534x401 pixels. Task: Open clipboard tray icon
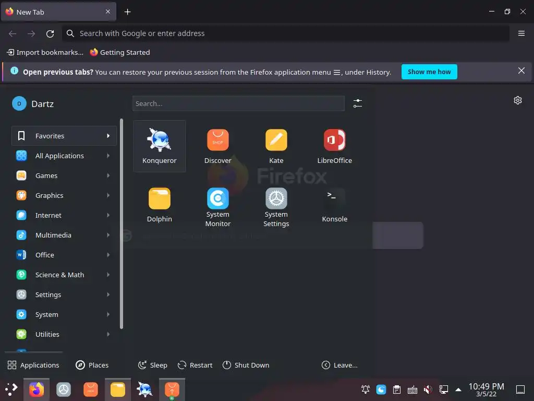(397, 390)
